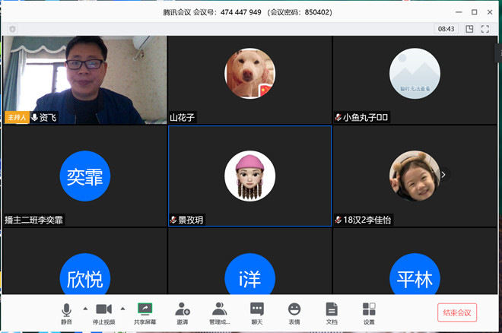
Task: Select host 资飞 video tile
Action: (x=84, y=79)
